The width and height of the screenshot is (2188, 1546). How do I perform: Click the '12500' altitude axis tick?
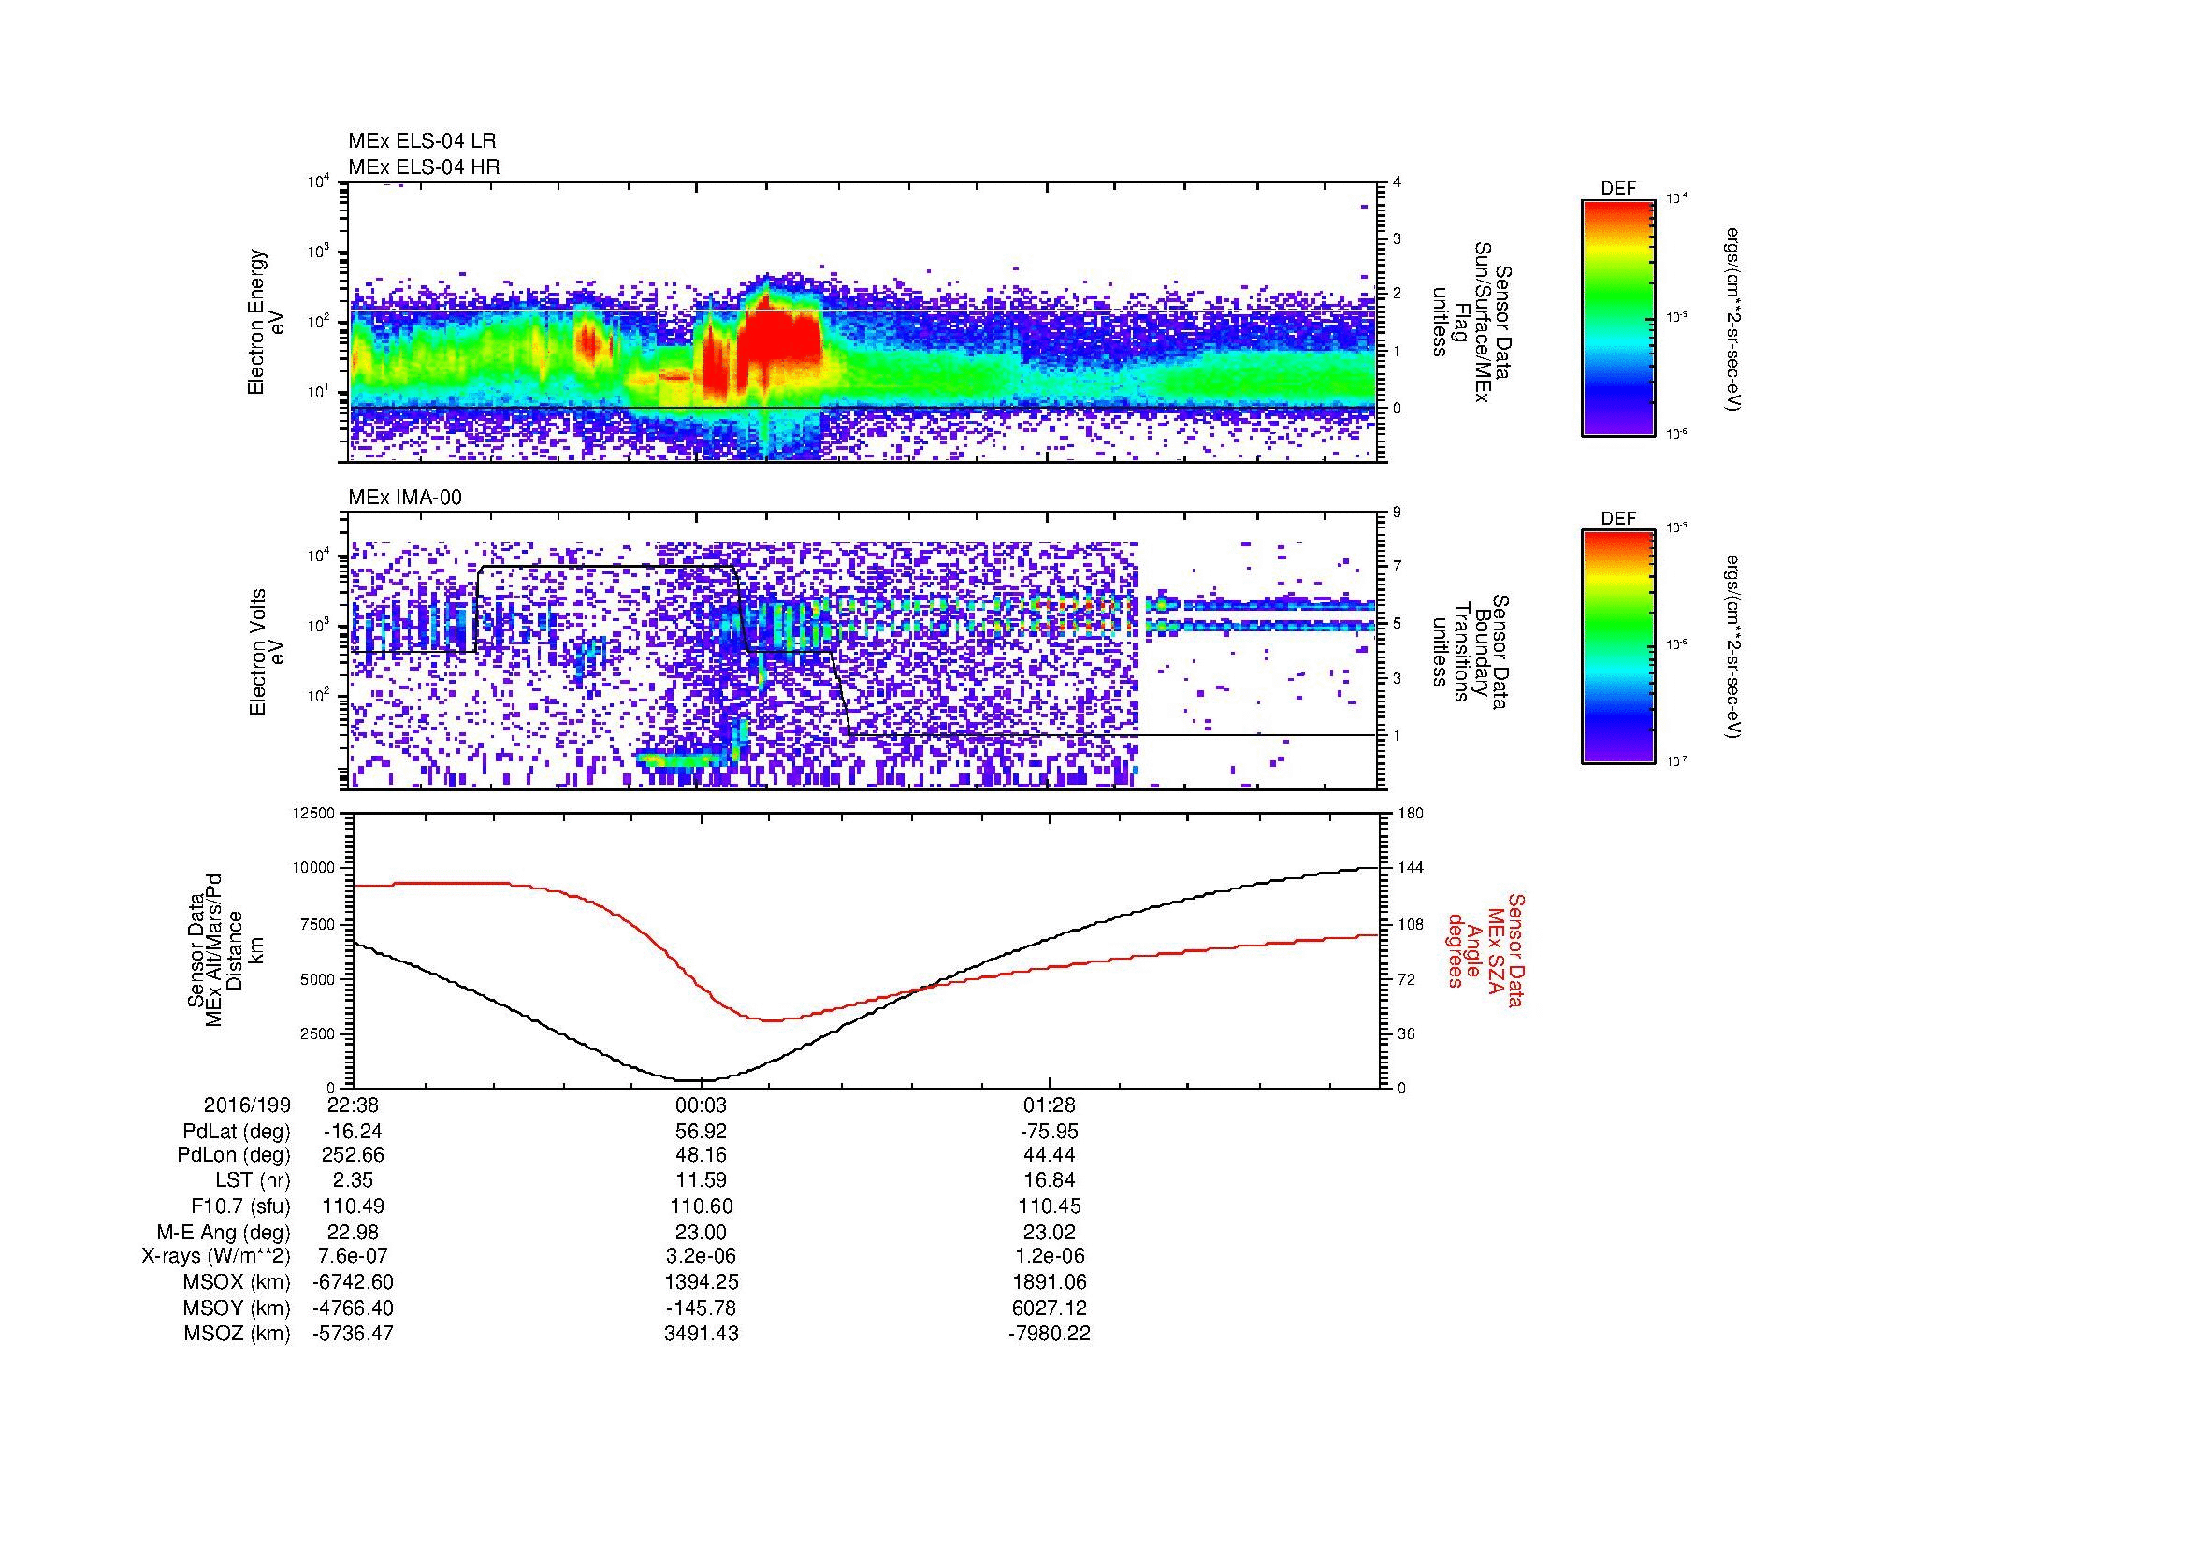click(x=312, y=813)
